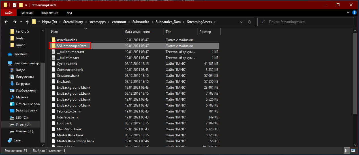Click the search box for StreamingAssets
Image resolution: width=359 pixels, height=155 pixels.
[x=306, y=22]
